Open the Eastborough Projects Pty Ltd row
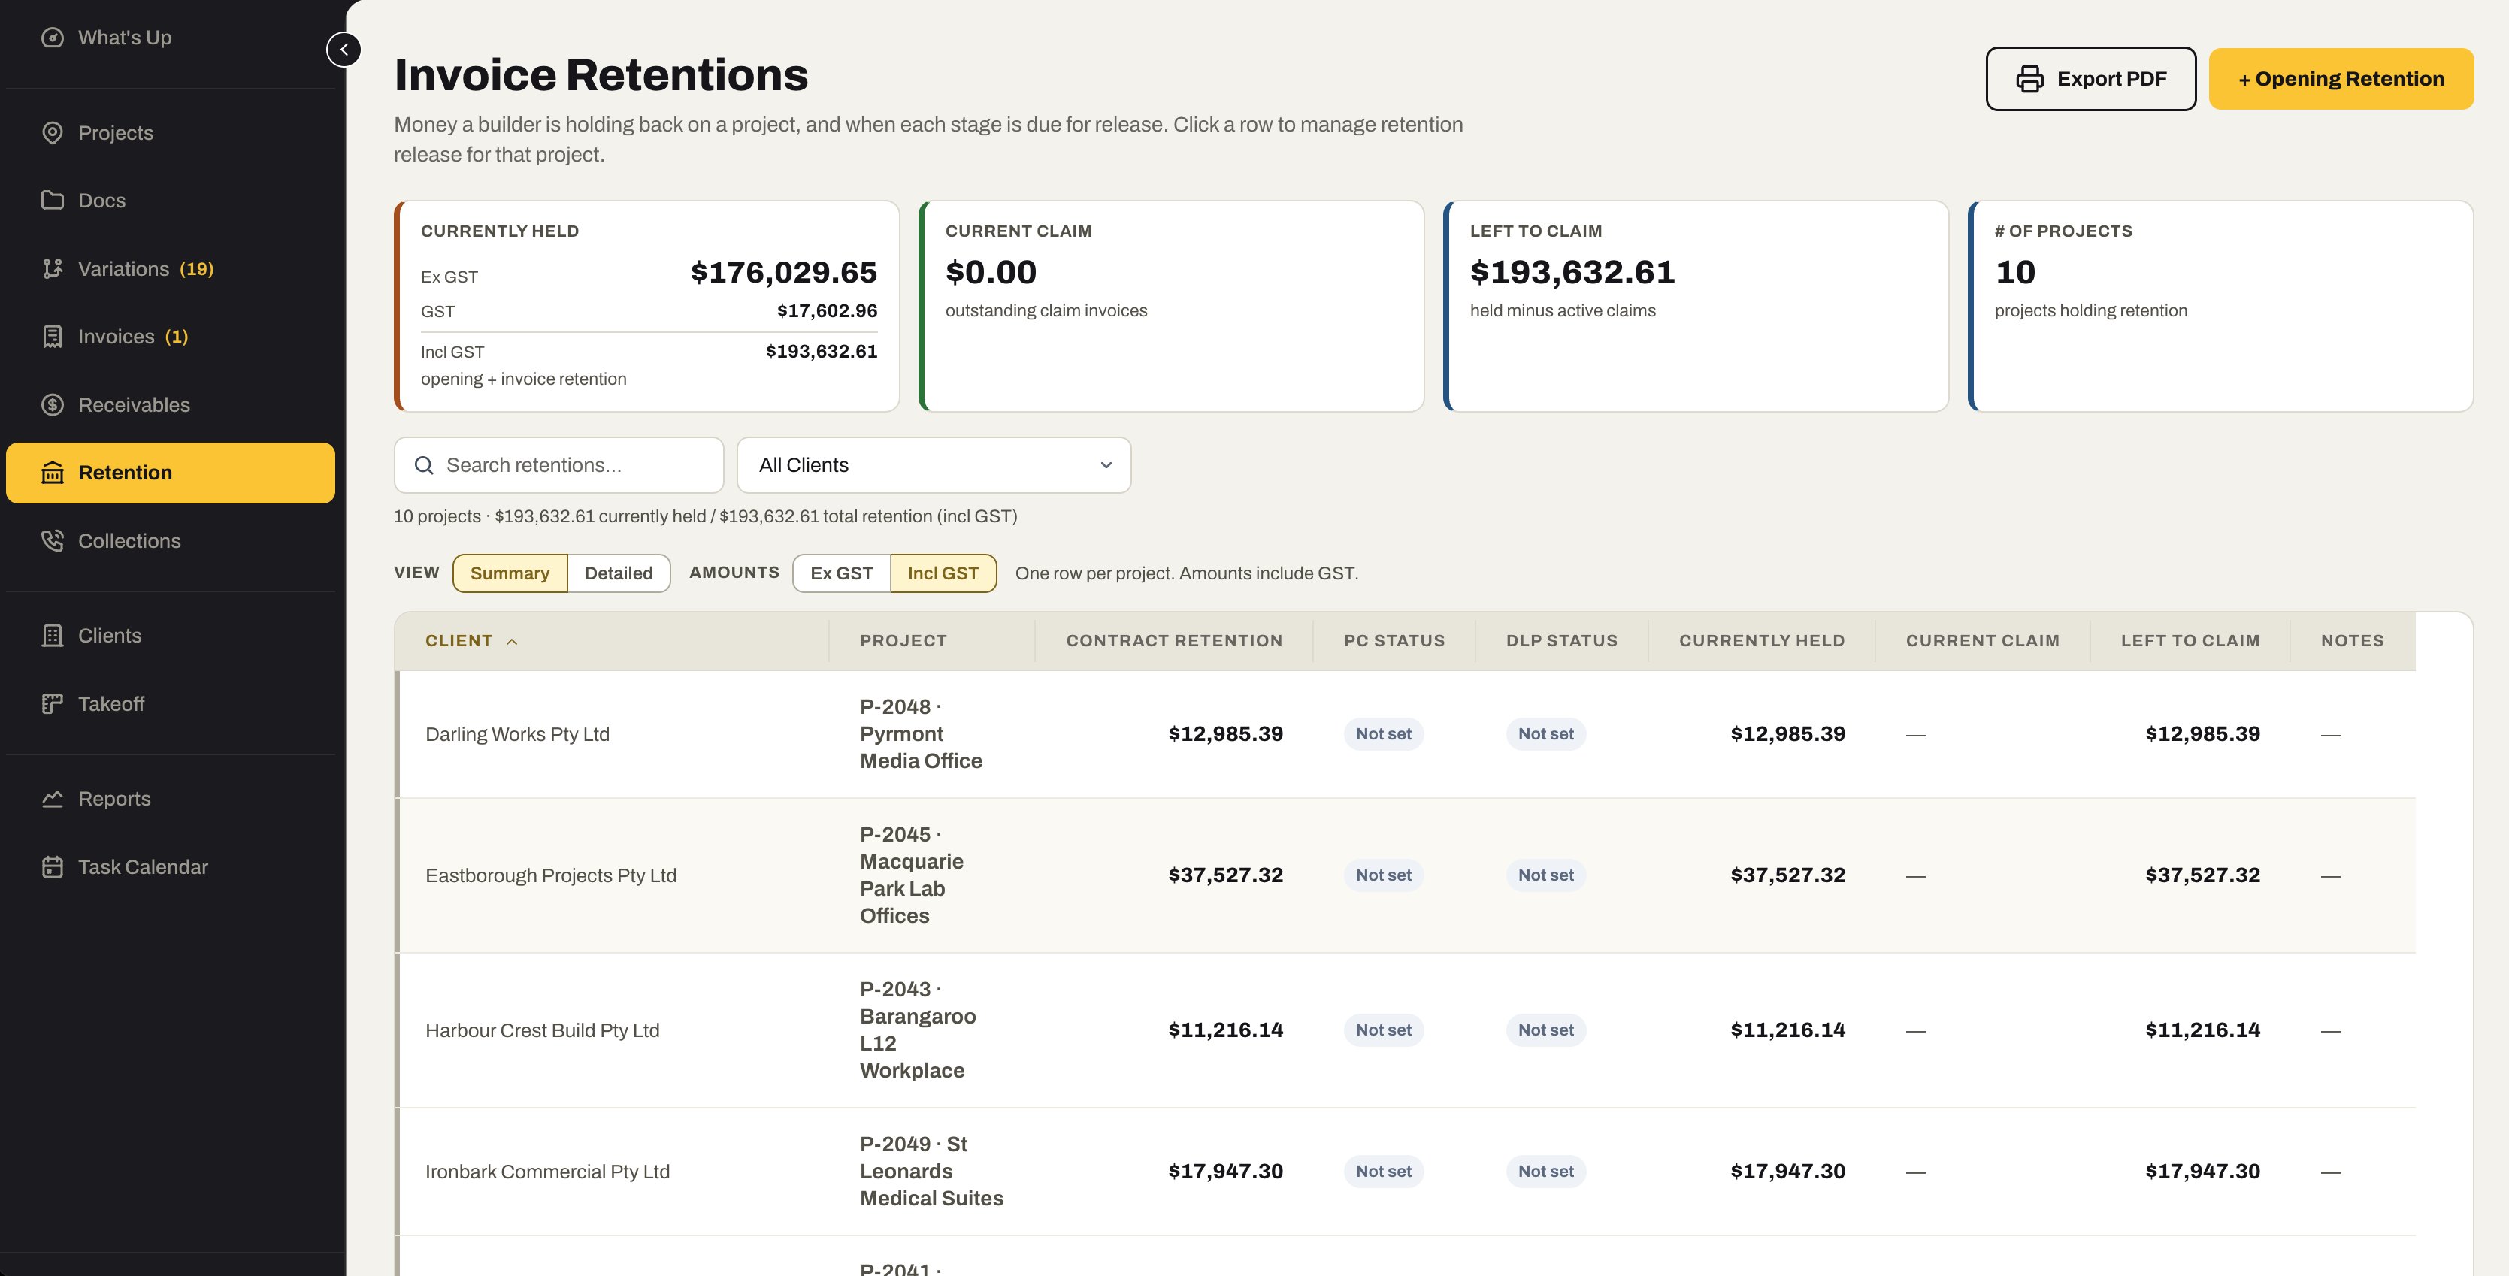This screenshot has width=2509, height=1276. tap(1406, 875)
